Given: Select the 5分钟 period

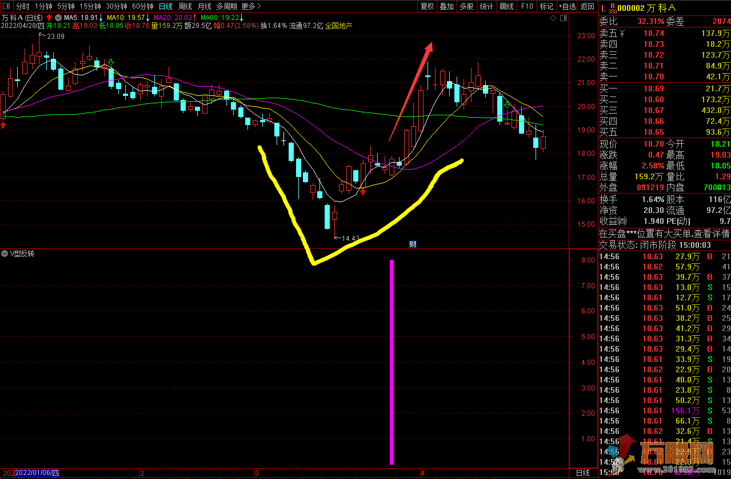Looking at the screenshot, I should click(x=65, y=6).
